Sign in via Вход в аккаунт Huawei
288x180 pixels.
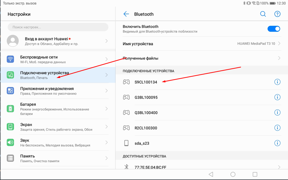(x=58, y=41)
